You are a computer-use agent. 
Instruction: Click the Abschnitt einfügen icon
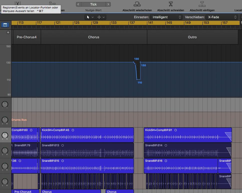click(202, 4)
